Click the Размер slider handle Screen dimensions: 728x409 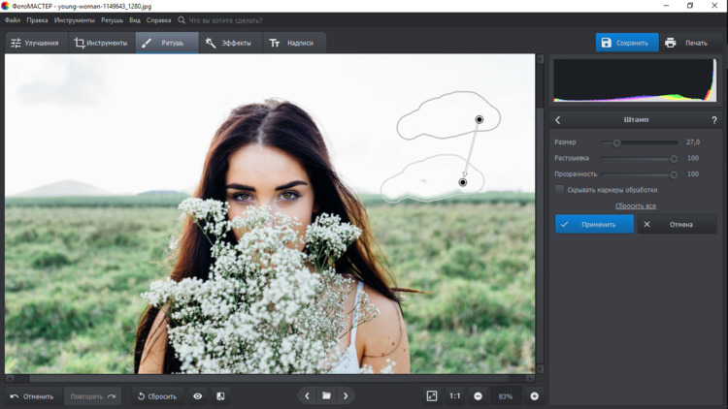tap(616, 142)
